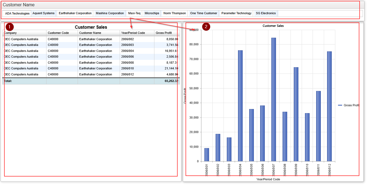This screenshot has width=370, height=194.
Task: Click gross profit value 4,680.90
Action: tap(172, 74)
